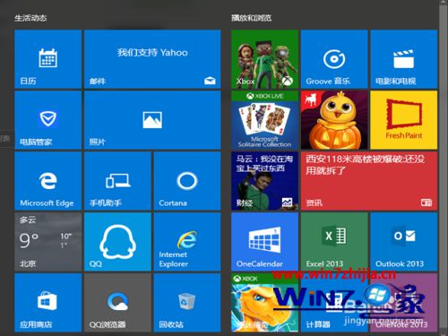Launch the Fresh Paint tile

404,120
